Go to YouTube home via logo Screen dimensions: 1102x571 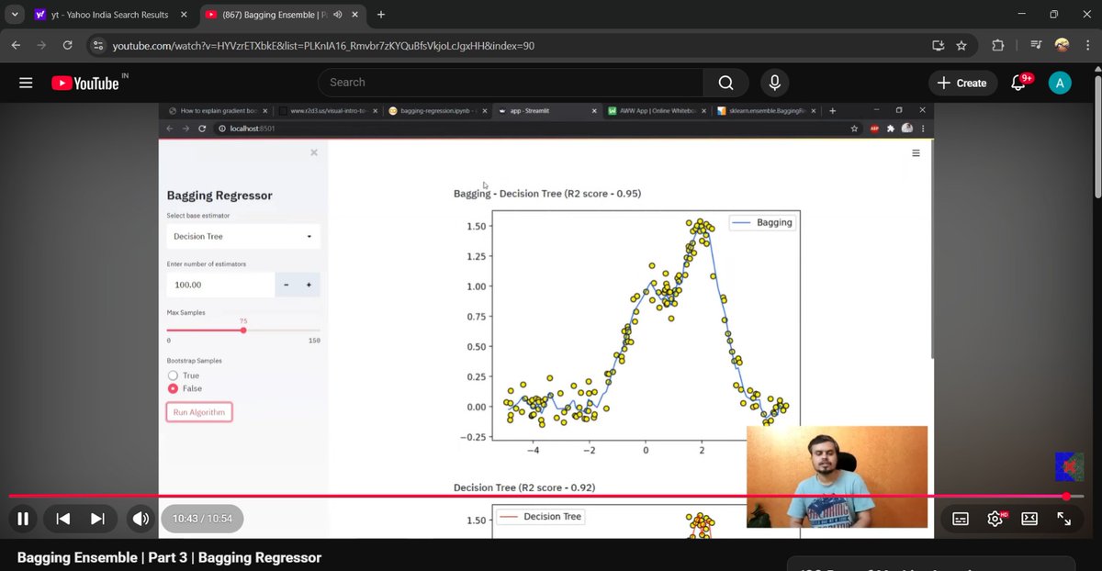pos(84,83)
